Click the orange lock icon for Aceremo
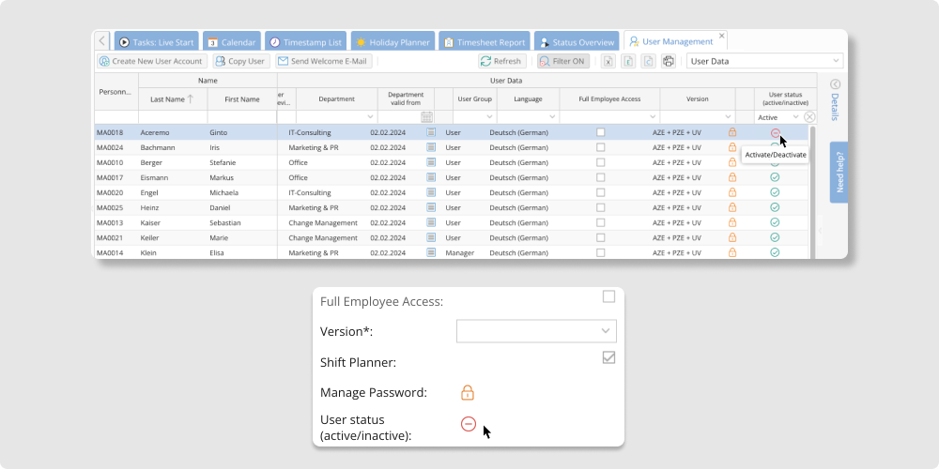 (x=732, y=132)
